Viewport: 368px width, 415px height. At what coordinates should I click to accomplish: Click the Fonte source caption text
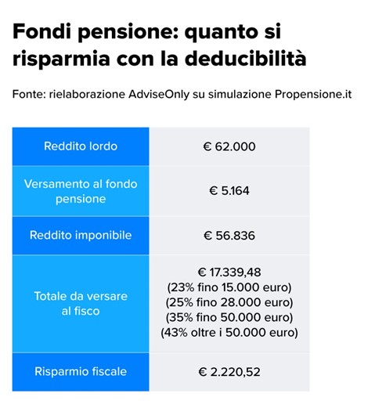[x=182, y=94]
